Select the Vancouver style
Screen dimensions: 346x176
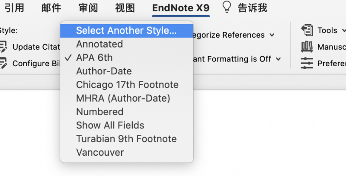click(127, 152)
